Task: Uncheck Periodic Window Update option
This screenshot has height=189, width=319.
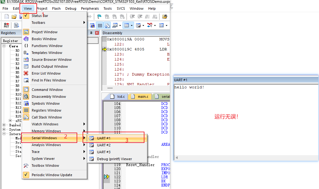Action: pos(55,175)
